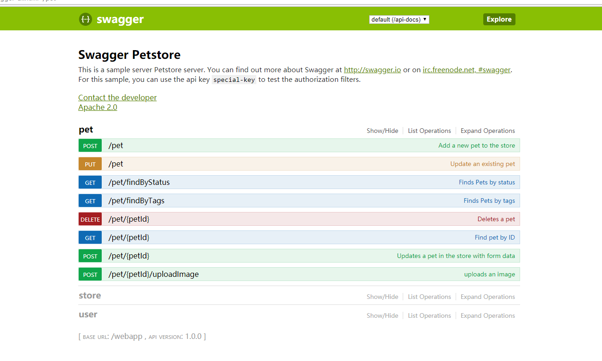Click the Explore button
This screenshot has height=361, width=602.
pyautogui.click(x=499, y=19)
